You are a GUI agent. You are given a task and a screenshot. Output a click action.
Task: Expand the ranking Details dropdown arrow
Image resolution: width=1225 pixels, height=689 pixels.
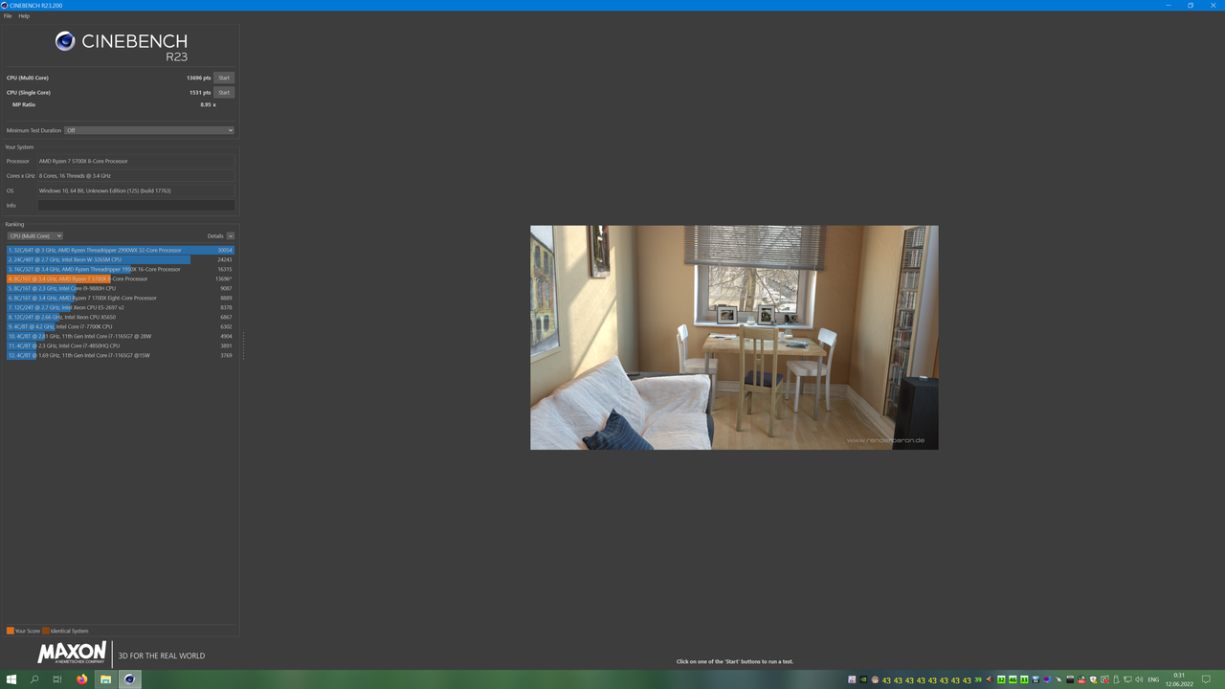point(231,236)
